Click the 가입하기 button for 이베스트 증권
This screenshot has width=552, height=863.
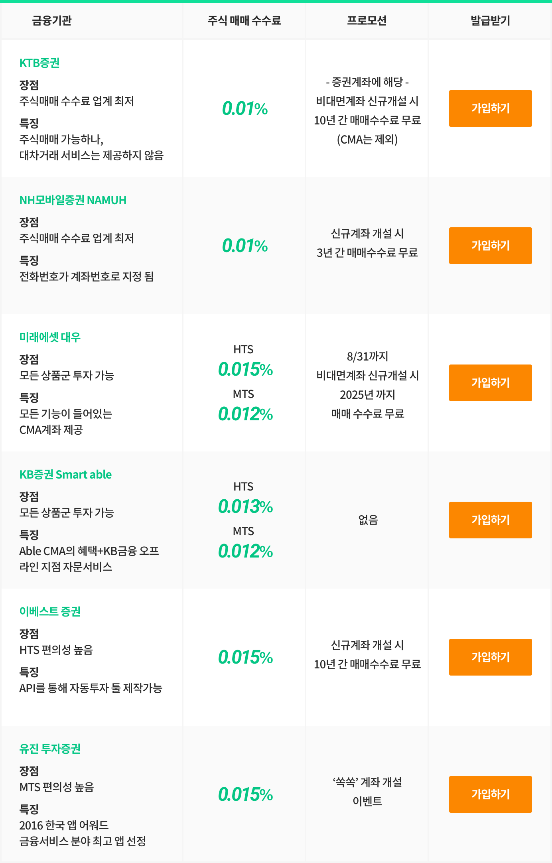[x=490, y=657]
